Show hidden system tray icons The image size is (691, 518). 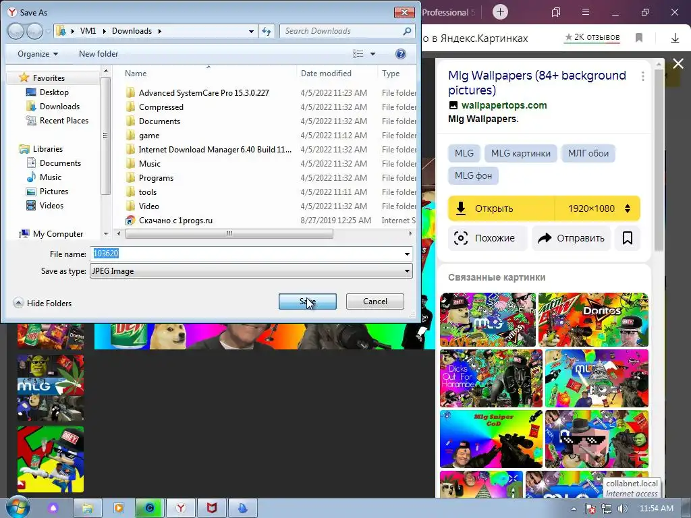(574, 509)
